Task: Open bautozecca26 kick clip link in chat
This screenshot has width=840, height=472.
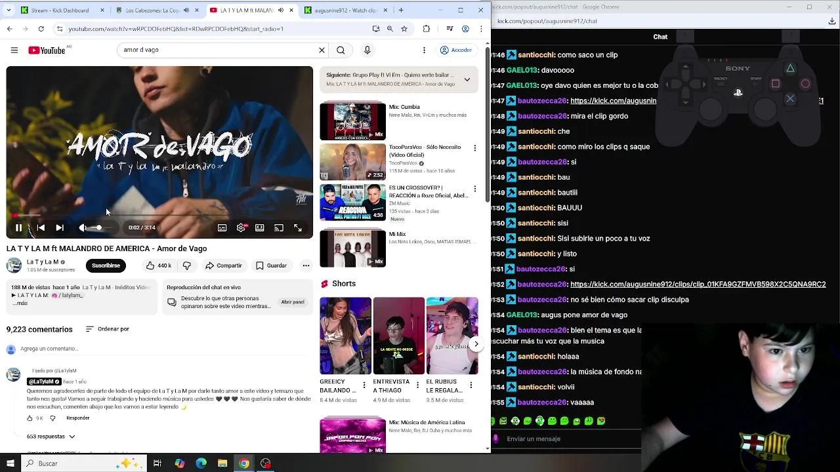Action: [x=698, y=284]
